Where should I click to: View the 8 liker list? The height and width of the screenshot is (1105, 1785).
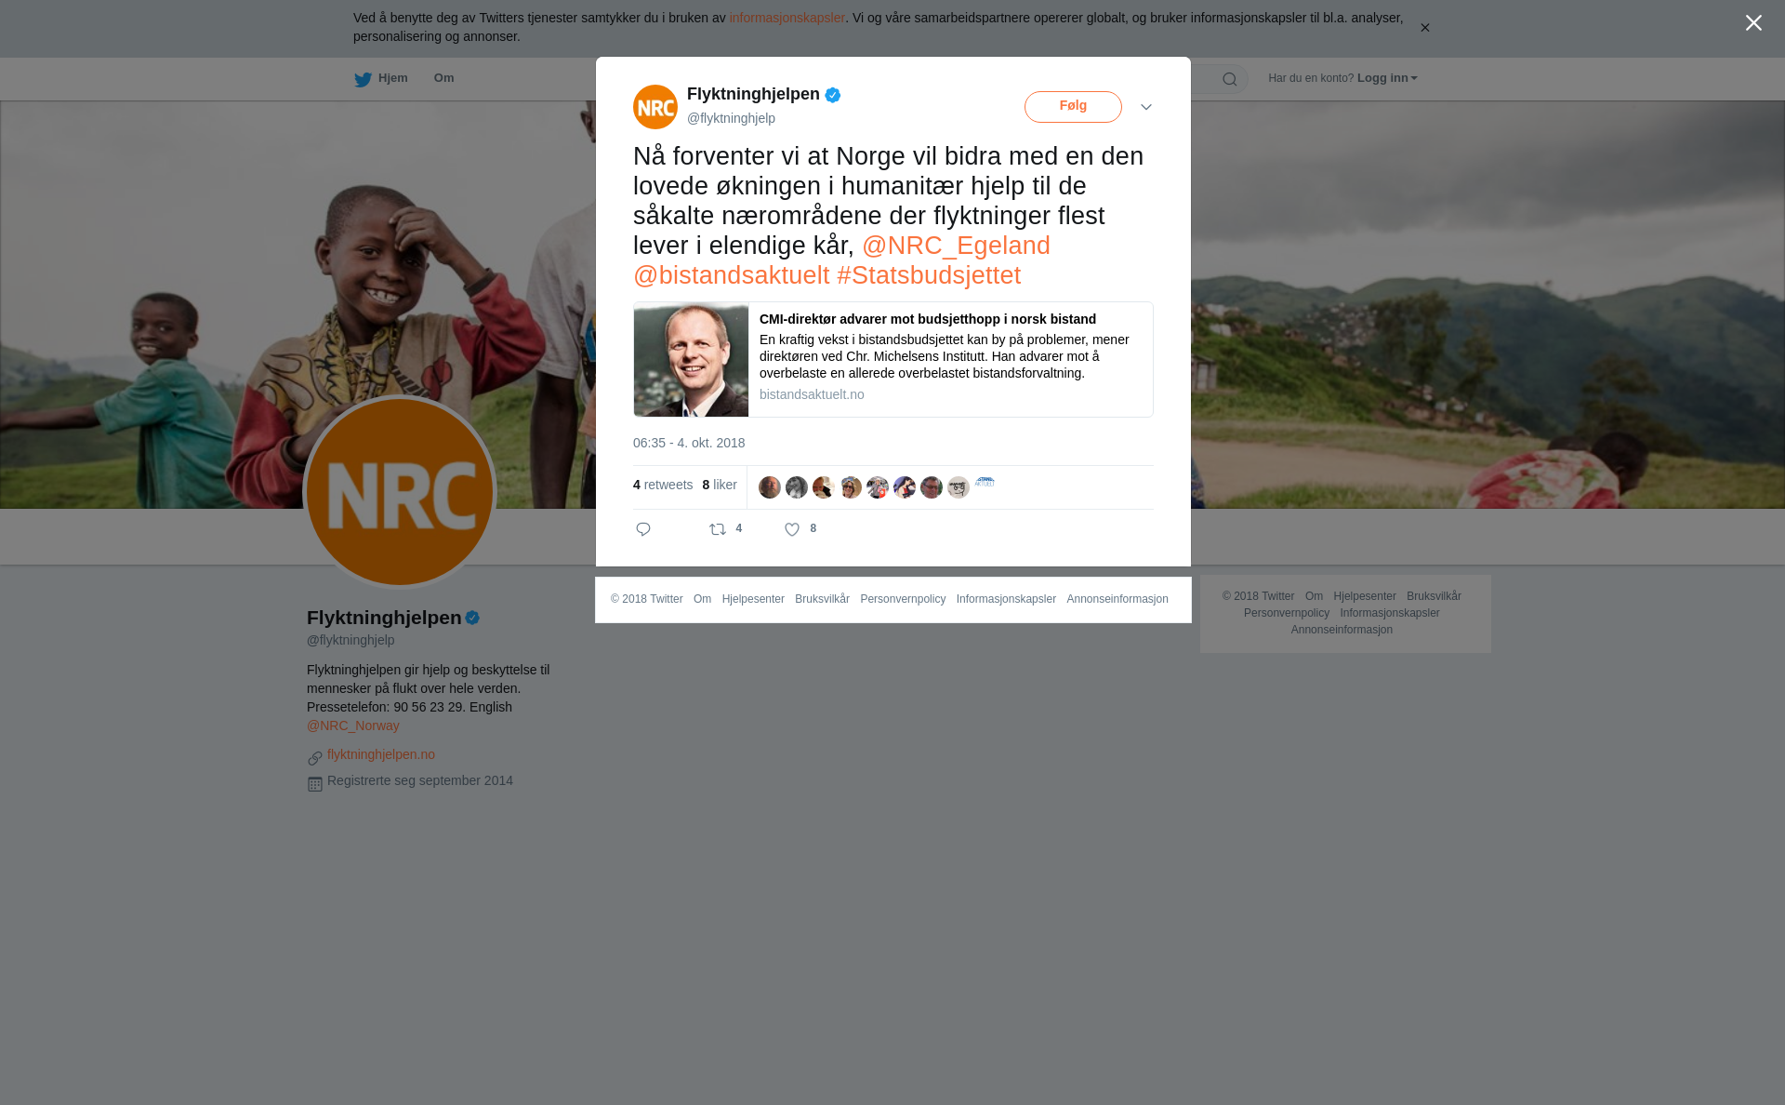coord(720,485)
